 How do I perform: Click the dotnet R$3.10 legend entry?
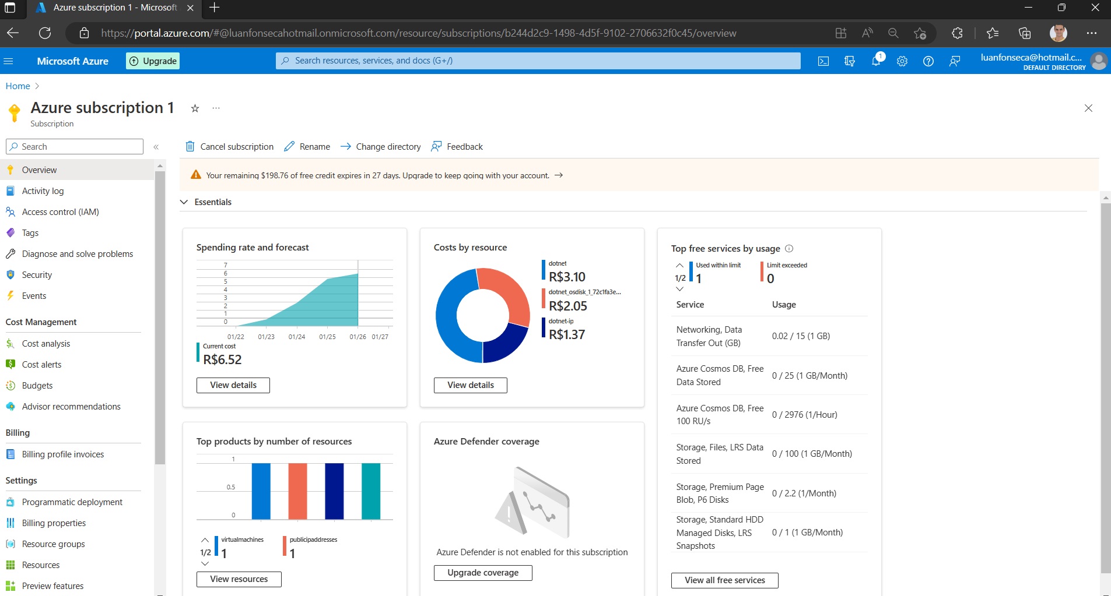[565, 271]
